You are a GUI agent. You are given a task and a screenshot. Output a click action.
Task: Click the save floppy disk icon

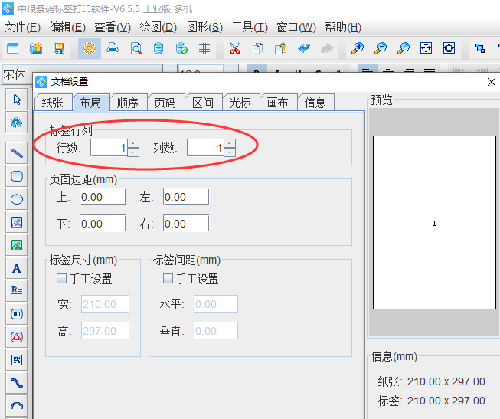click(58, 48)
